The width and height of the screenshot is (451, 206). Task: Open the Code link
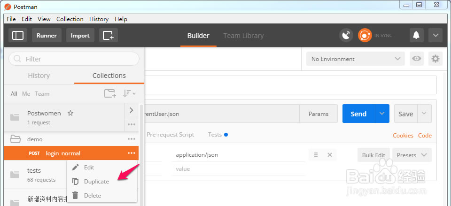[x=425, y=135]
